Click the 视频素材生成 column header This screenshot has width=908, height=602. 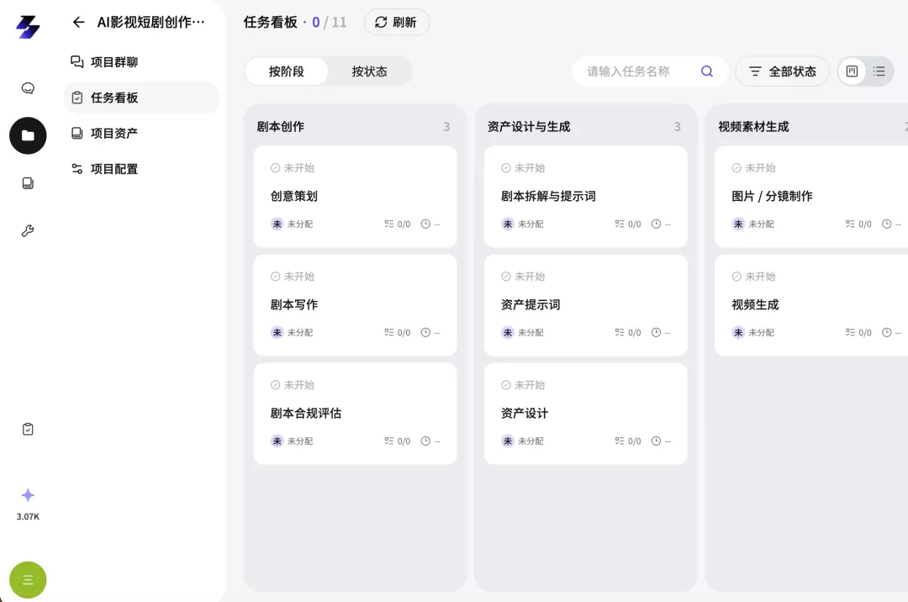tap(753, 127)
